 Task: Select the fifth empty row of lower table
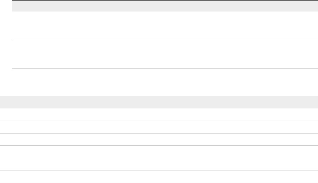coord(159,164)
